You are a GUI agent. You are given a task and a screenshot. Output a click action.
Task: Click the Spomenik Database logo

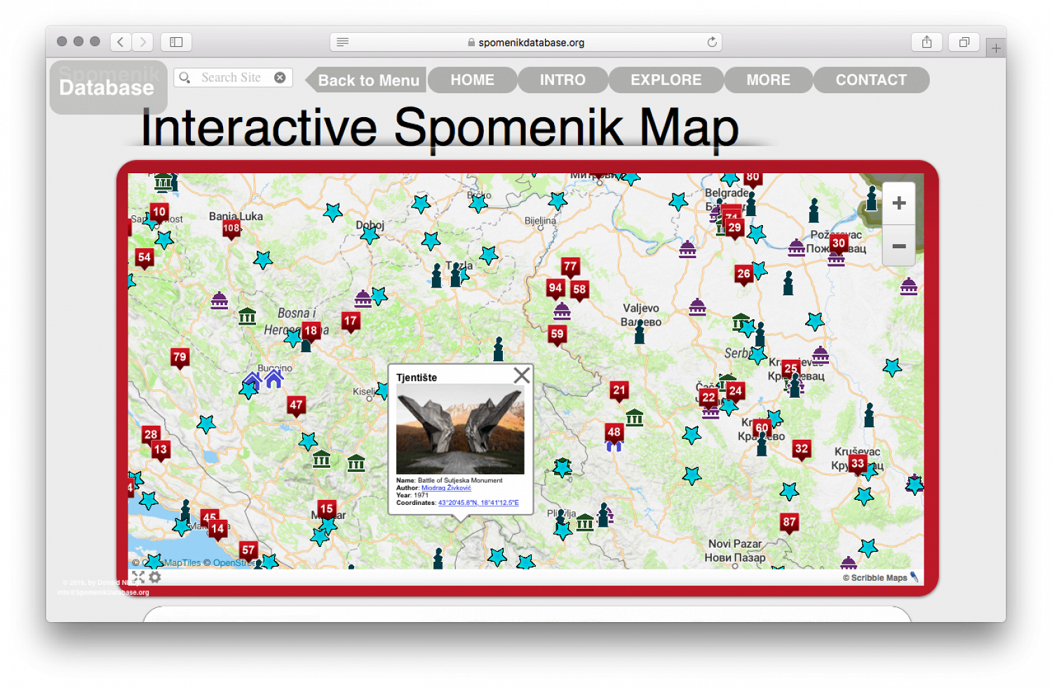click(108, 87)
